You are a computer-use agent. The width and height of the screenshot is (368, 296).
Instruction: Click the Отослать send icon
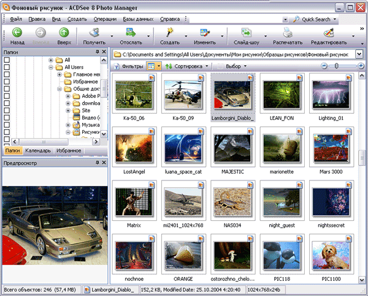(131, 32)
